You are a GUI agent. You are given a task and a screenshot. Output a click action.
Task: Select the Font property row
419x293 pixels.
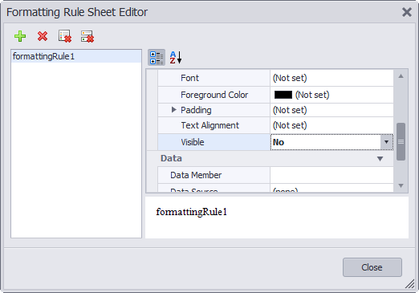click(275, 78)
